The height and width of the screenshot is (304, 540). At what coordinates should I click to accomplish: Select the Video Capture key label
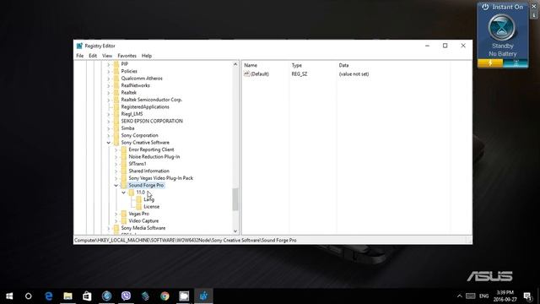point(143,221)
